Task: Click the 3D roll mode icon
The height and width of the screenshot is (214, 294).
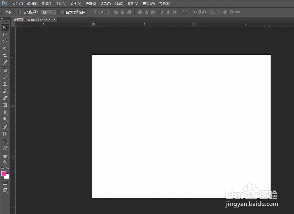Action: coord(219,12)
